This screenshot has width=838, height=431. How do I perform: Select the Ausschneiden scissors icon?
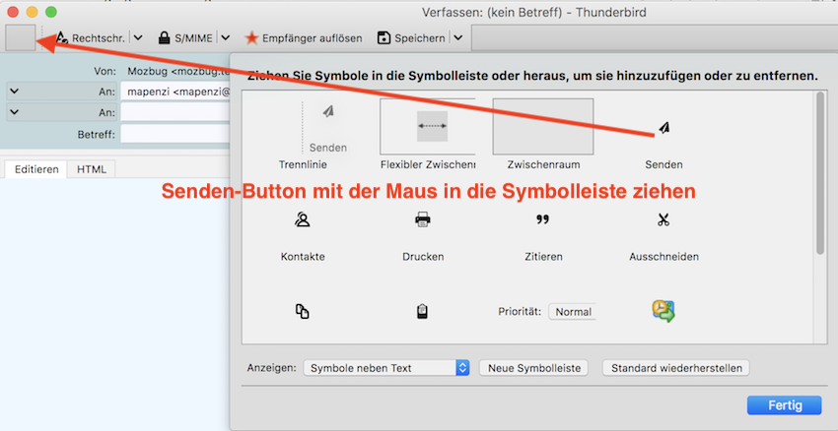pyautogui.click(x=663, y=219)
